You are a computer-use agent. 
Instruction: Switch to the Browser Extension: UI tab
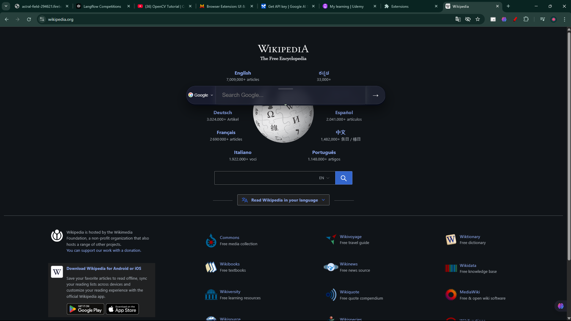(x=227, y=6)
